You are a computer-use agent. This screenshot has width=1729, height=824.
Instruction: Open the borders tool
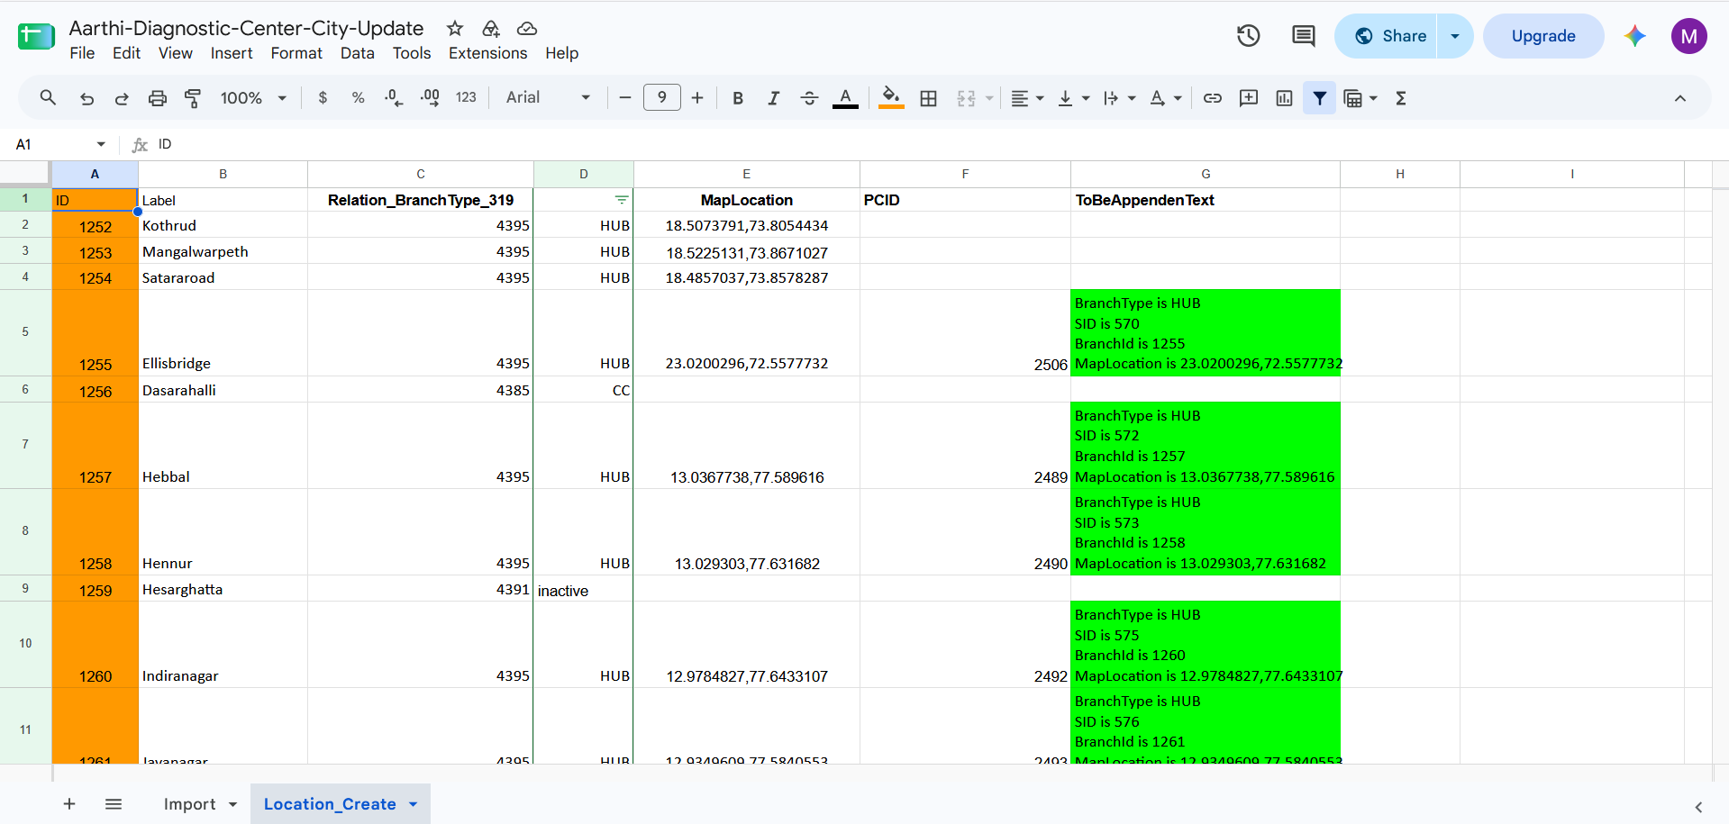pyautogui.click(x=928, y=98)
